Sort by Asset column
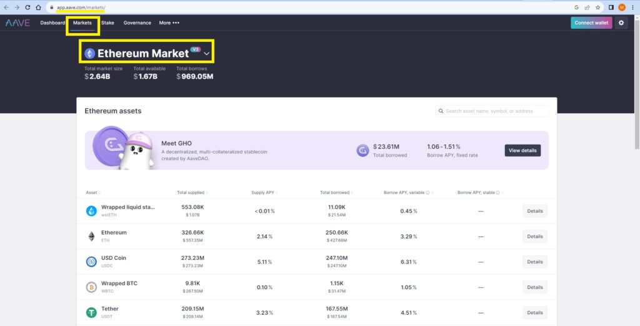Screen dimensions: 640x326 coord(92,193)
